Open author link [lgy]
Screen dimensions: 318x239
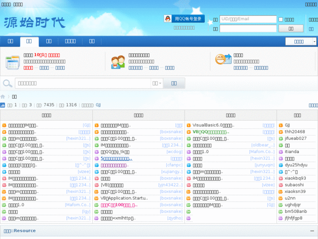[x=86, y=211]
